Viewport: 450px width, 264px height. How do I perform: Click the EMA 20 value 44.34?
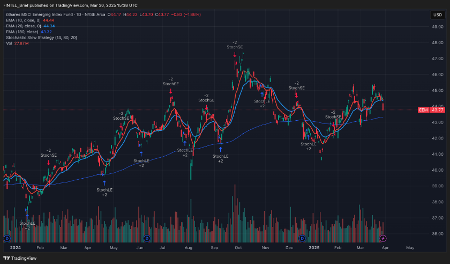coord(49,26)
